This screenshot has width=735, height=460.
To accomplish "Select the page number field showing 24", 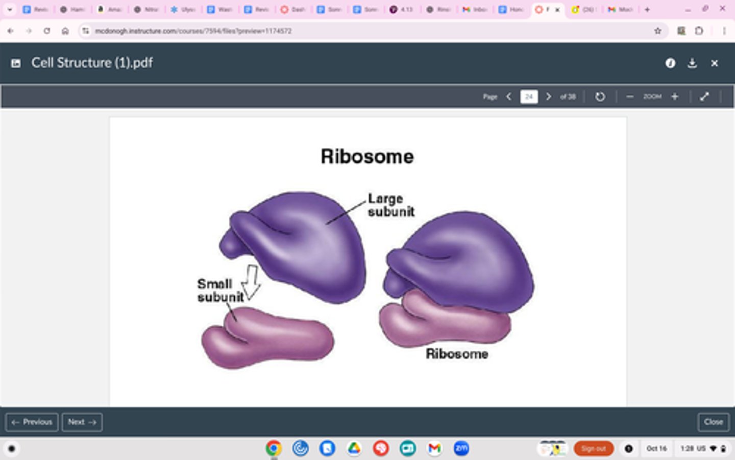I will pyautogui.click(x=529, y=96).
